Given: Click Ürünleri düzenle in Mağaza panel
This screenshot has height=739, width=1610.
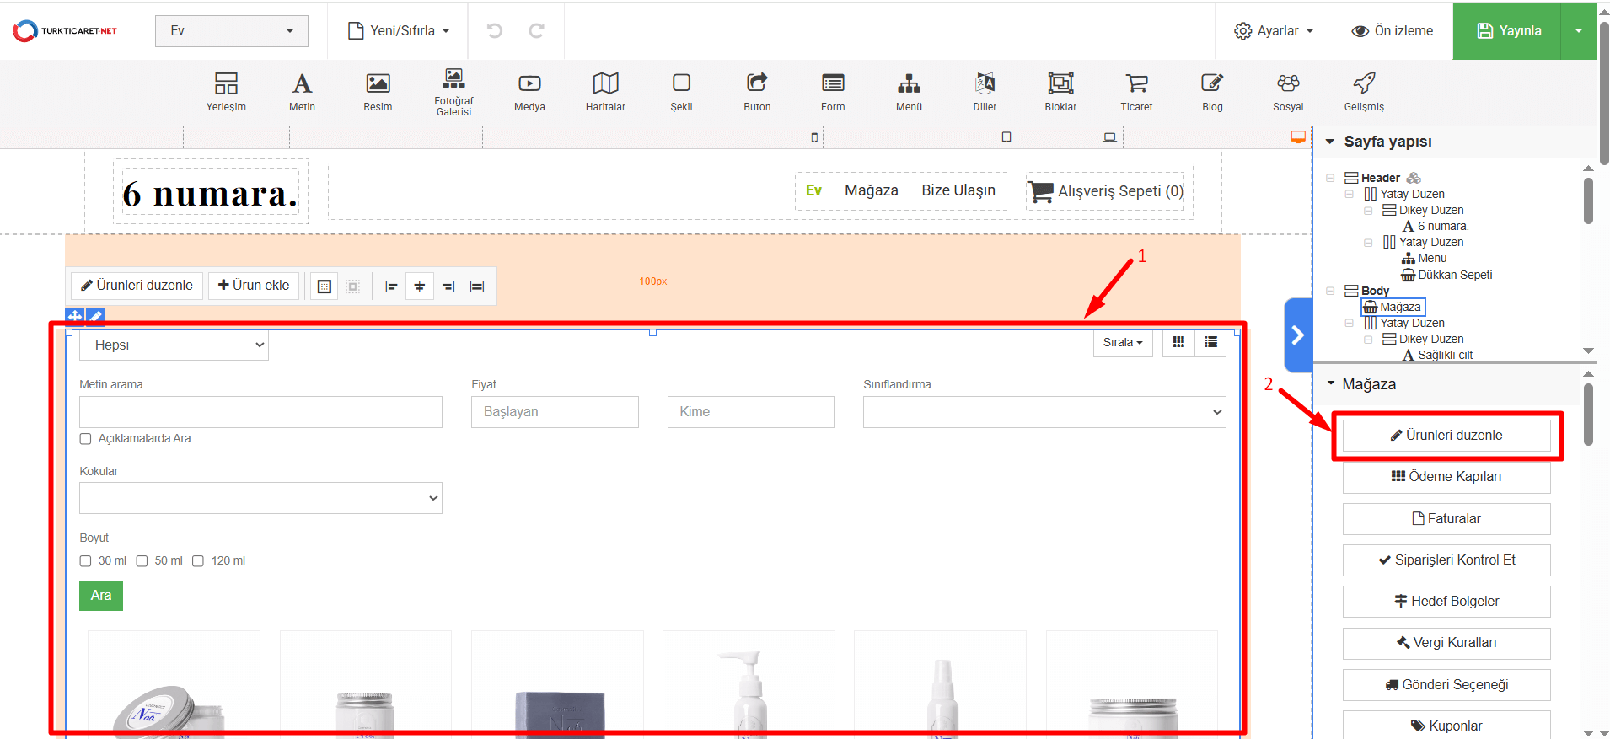Looking at the screenshot, I should [x=1446, y=436].
